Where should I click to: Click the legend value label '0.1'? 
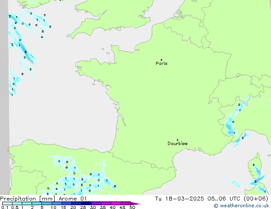click(5, 207)
